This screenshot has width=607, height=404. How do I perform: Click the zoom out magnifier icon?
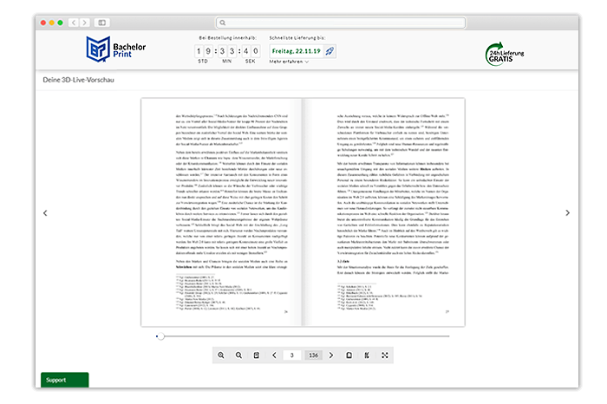click(238, 355)
